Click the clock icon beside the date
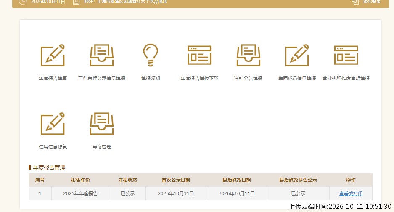The height and width of the screenshot is (212, 394). (23, 2)
